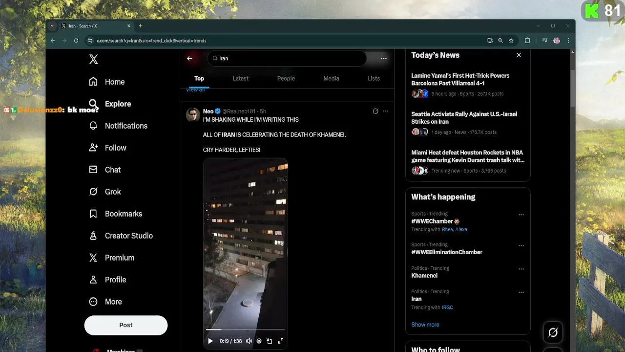Open the Chrome three-dot menu
This screenshot has height=352, width=625.
click(568, 41)
